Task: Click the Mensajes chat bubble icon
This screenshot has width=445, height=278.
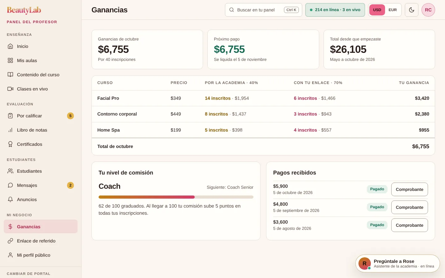Action: pyautogui.click(x=11, y=185)
